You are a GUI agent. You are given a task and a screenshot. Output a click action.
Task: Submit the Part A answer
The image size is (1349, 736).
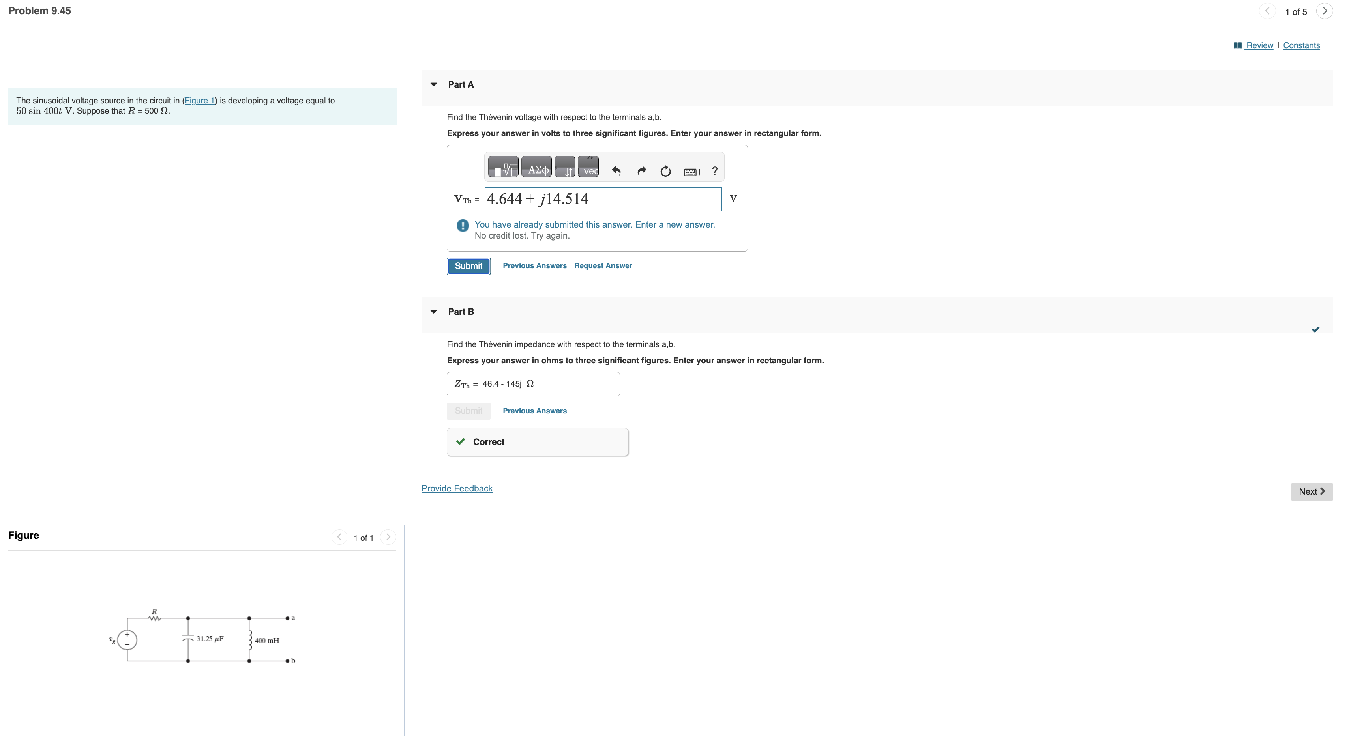468,266
